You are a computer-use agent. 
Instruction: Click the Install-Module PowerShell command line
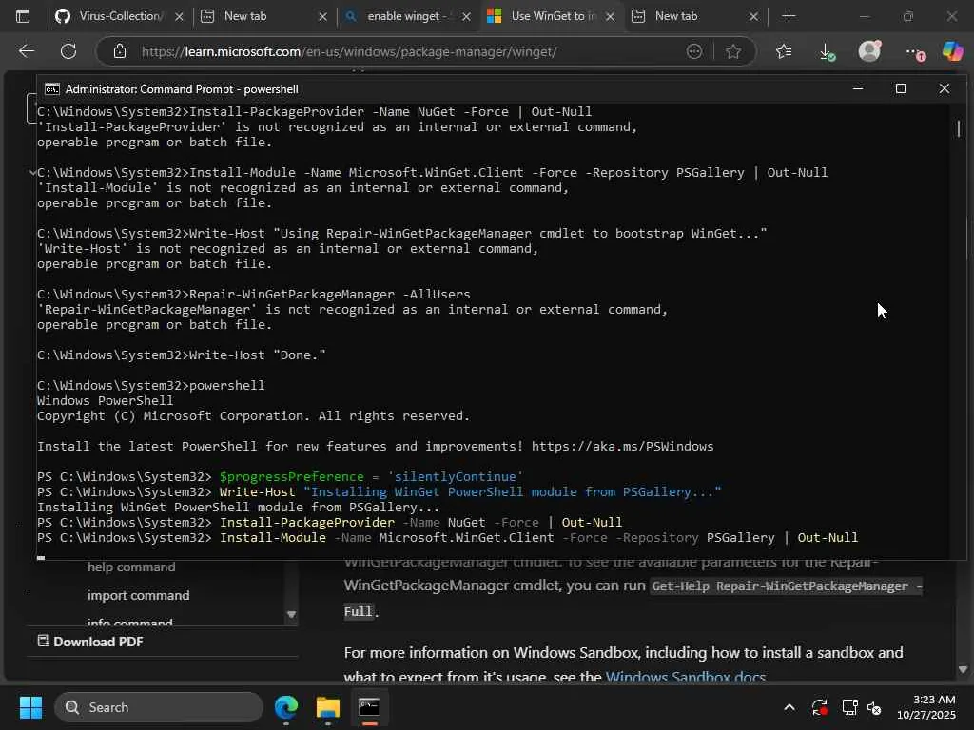(447, 538)
